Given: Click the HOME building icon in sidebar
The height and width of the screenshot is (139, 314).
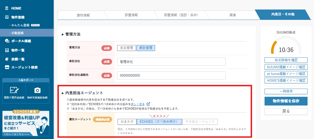Looking at the screenshot, I should (x=7, y=8).
